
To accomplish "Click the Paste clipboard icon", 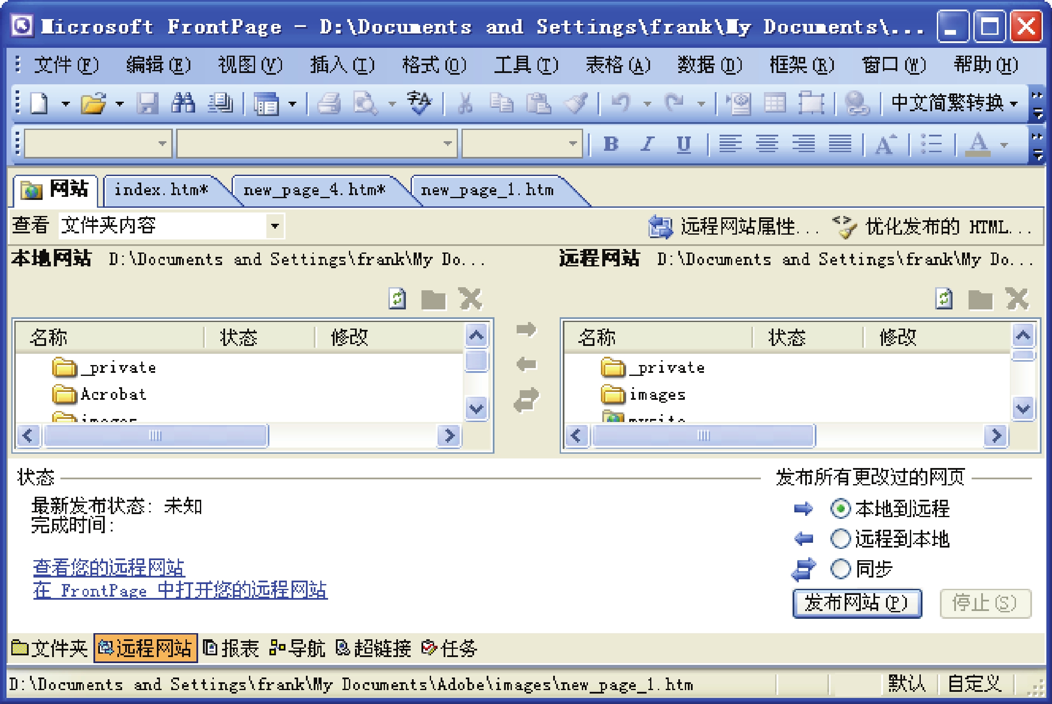I will (x=538, y=103).
